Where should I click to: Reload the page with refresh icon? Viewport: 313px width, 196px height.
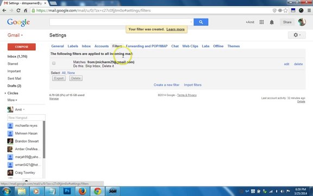(18, 10)
